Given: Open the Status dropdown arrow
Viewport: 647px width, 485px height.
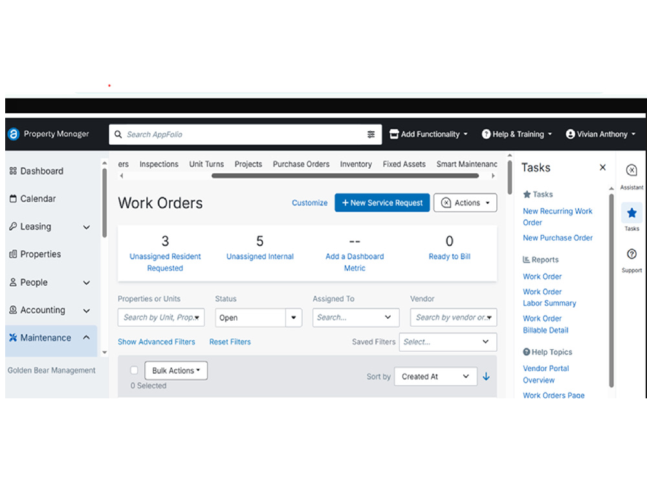Looking at the screenshot, I should 293,318.
